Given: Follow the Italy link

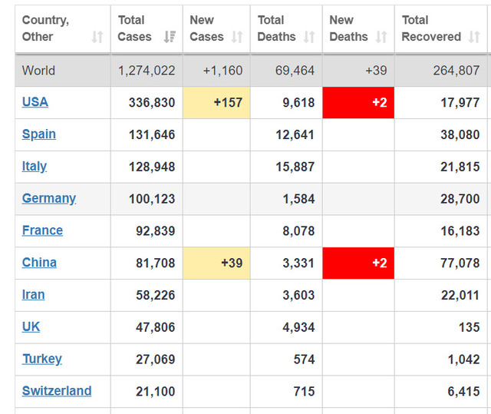Looking at the screenshot, I should pos(35,167).
